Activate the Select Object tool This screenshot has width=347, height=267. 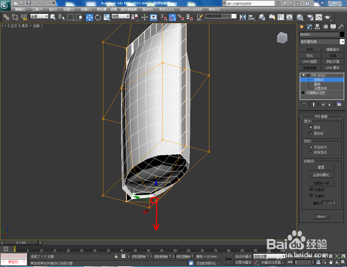tap(53, 17)
